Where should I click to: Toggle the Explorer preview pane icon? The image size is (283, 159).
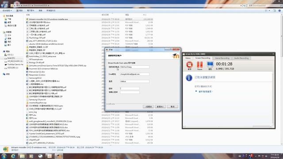point(274,11)
